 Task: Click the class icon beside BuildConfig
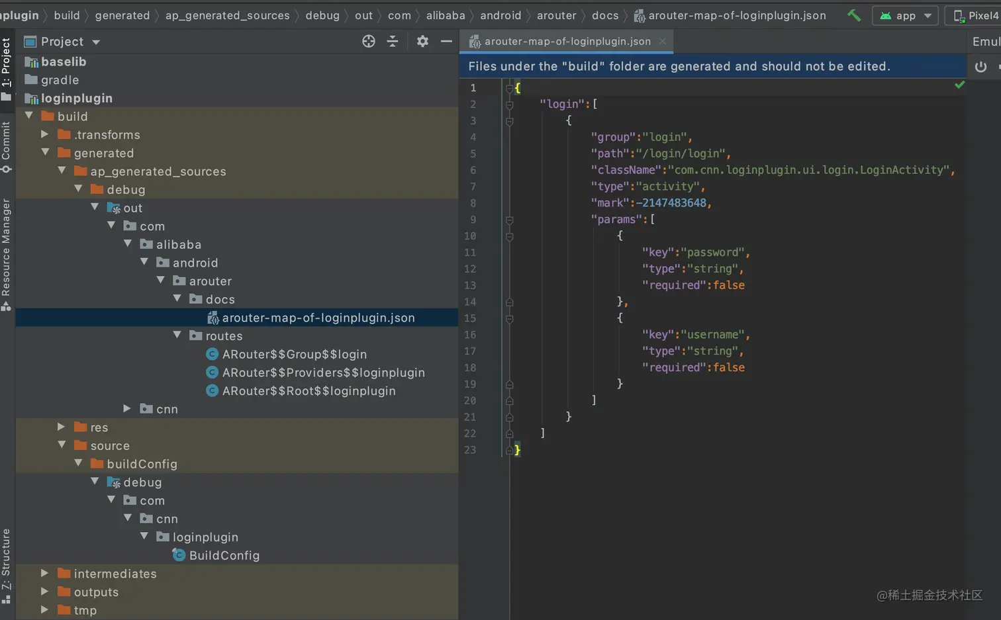179,555
